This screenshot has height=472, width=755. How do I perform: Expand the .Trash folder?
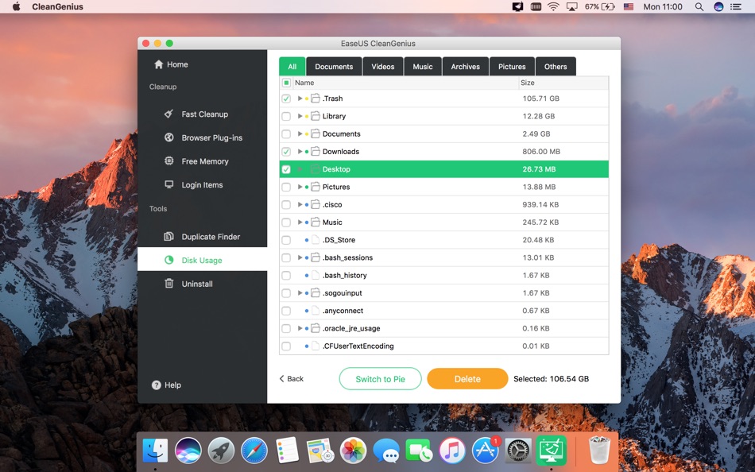coord(300,99)
